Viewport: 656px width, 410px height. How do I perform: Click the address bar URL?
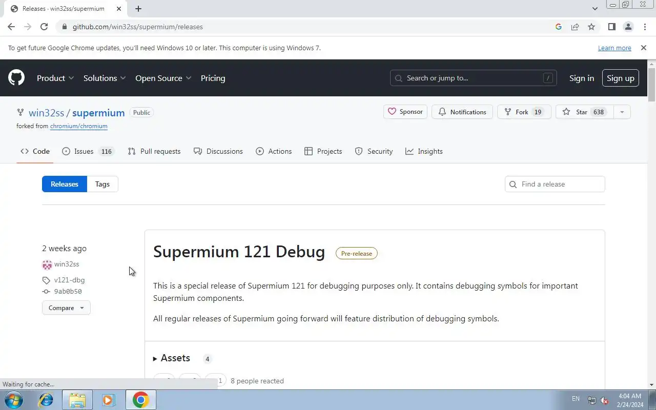pyautogui.click(x=138, y=27)
